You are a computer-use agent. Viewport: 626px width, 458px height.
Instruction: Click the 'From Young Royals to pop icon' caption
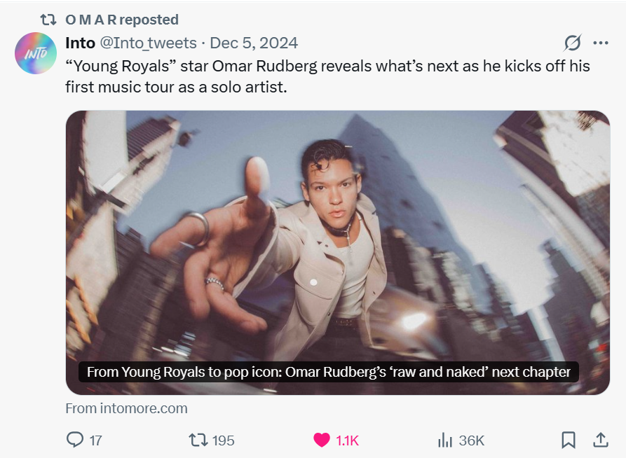tap(329, 372)
